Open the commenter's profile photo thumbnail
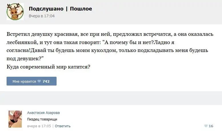222x131 pixels. pos(15,119)
